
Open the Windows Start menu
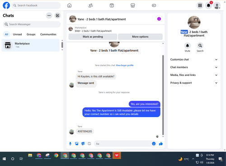tap(4, 159)
